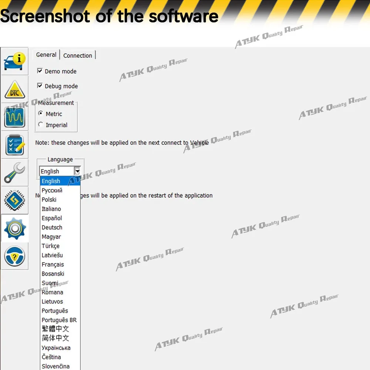Screen dimensions: 370x370
Task: Click the Language combo box field
Action: tap(60, 171)
